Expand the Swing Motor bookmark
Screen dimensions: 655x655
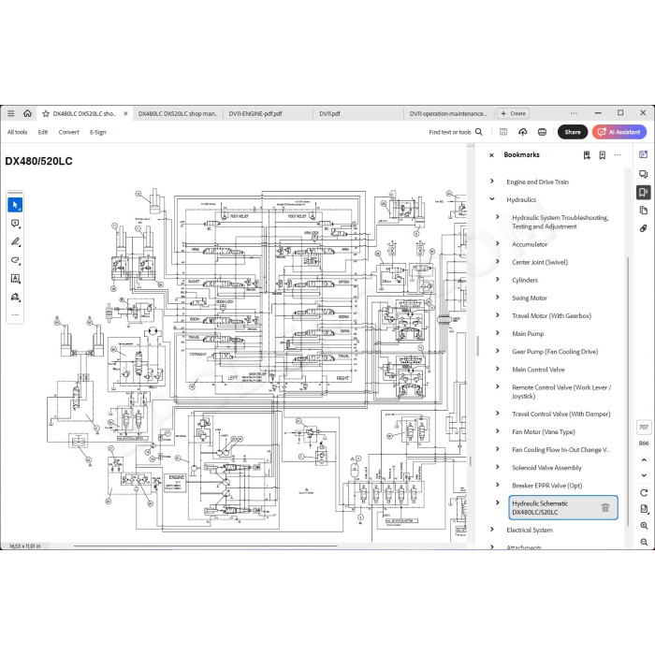point(498,298)
